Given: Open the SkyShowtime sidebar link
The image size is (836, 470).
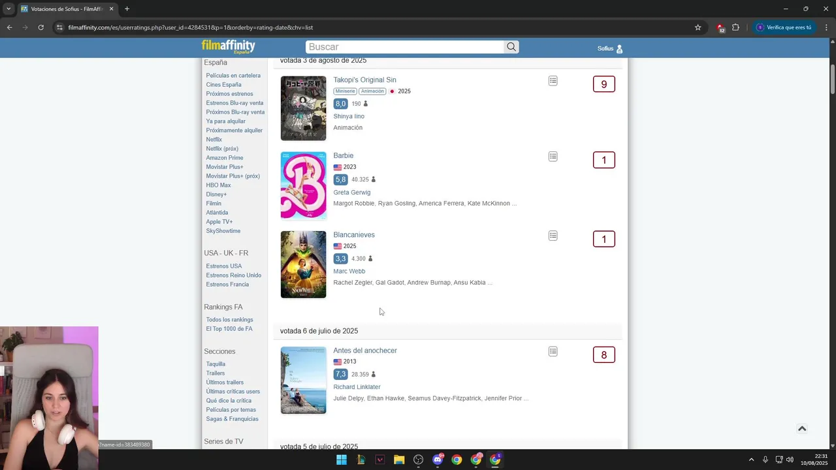Looking at the screenshot, I should (x=223, y=231).
